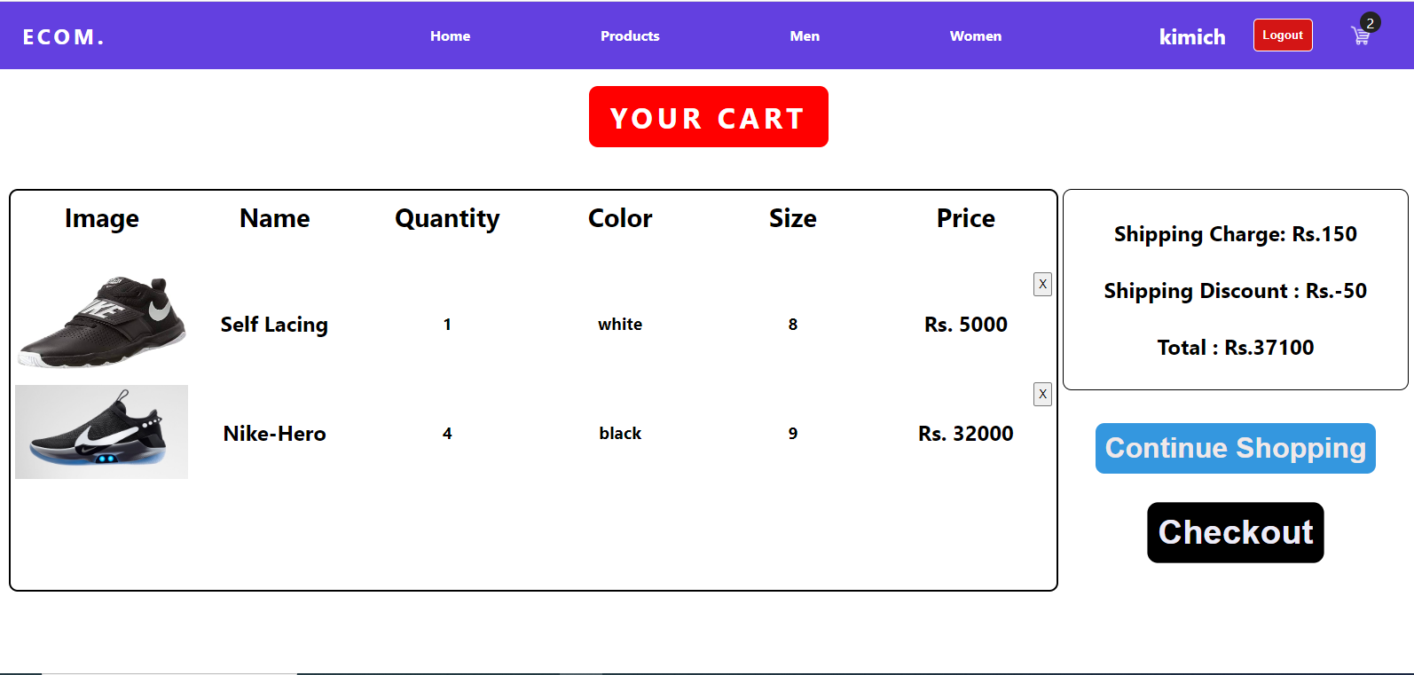
Task: Click the Shipping Charge summary line
Action: coord(1235,234)
